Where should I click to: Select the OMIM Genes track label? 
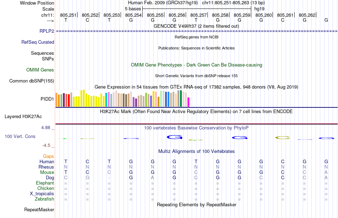click(x=40, y=70)
